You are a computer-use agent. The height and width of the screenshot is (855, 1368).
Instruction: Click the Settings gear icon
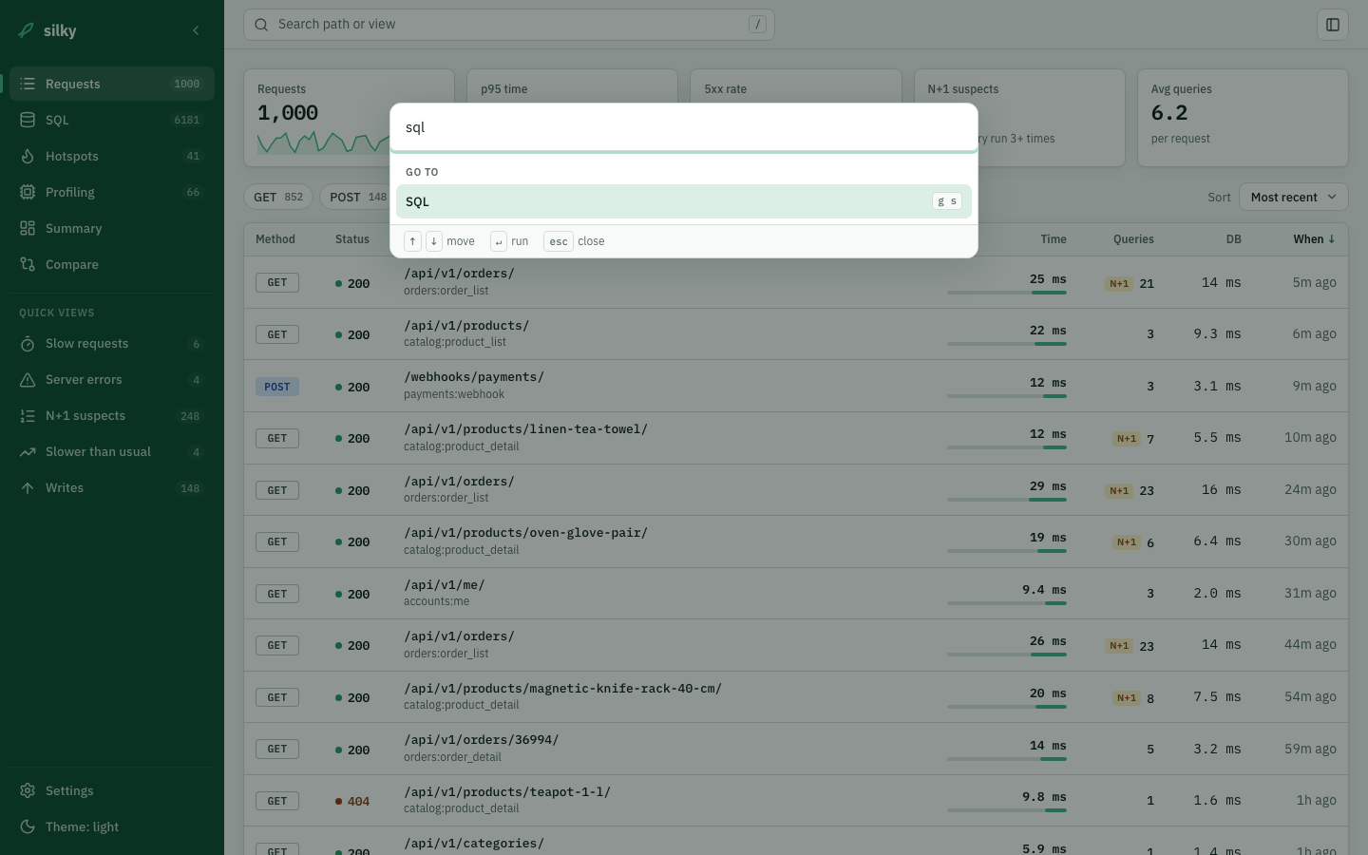(x=28, y=790)
